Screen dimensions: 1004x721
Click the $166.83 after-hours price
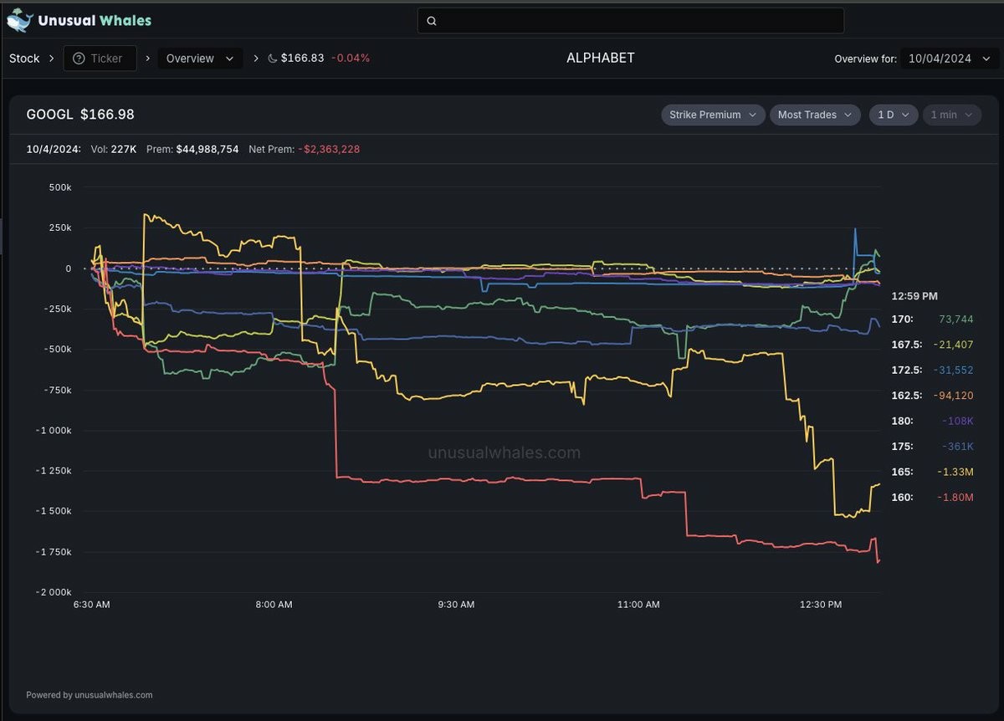(x=302, y=59)
